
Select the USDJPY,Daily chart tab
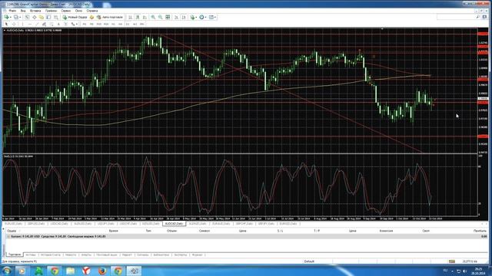105,224
